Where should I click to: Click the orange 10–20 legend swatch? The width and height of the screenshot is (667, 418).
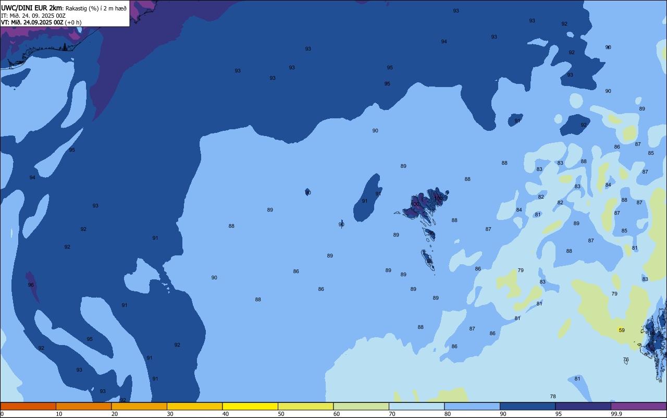[83, 406]
